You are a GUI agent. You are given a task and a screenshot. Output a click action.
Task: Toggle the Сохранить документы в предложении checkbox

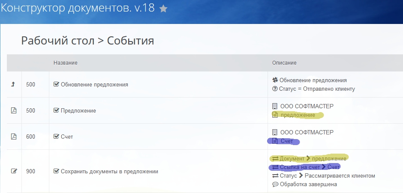point(56,172)
